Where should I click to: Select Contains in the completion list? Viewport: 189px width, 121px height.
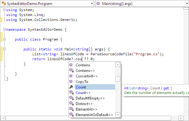click(95, 65)
